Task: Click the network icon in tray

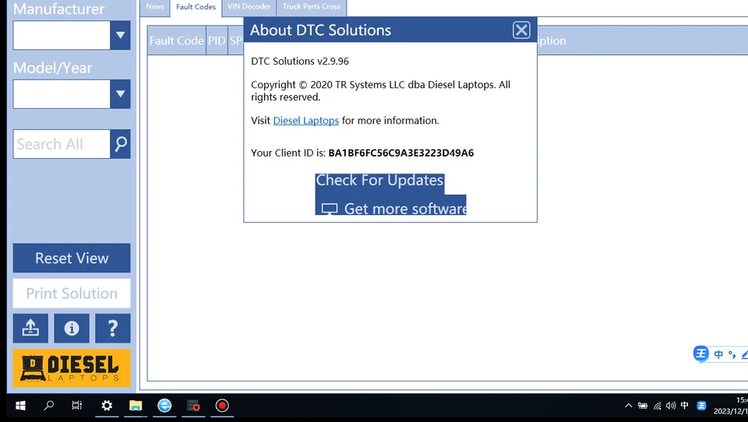Action: (x=658, y=406)
